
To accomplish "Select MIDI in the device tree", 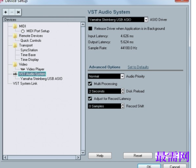I will pos(22,26).
